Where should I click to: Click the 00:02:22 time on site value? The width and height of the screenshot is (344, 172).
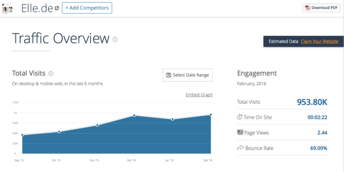[x=317, y=117]
